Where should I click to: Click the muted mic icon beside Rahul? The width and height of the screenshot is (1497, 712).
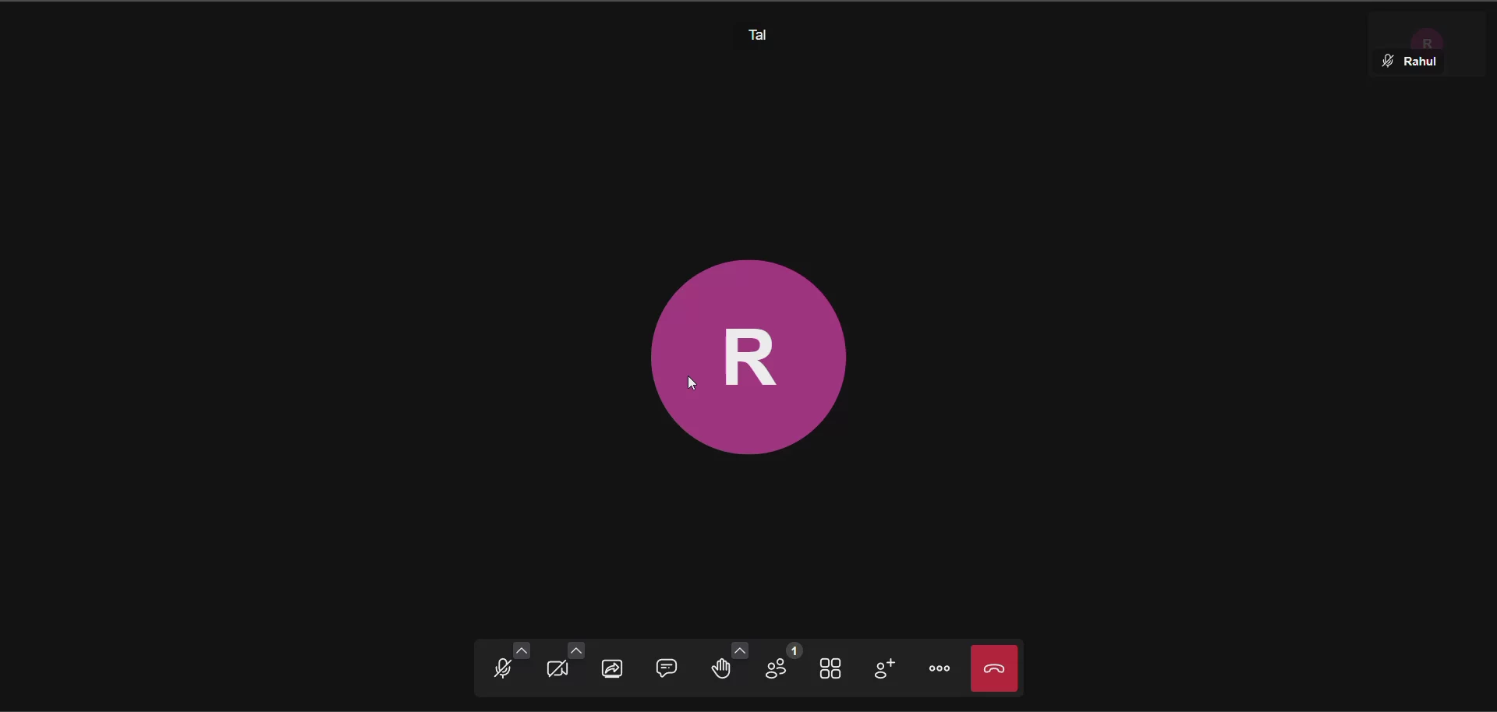click(x=1389, y=62)
